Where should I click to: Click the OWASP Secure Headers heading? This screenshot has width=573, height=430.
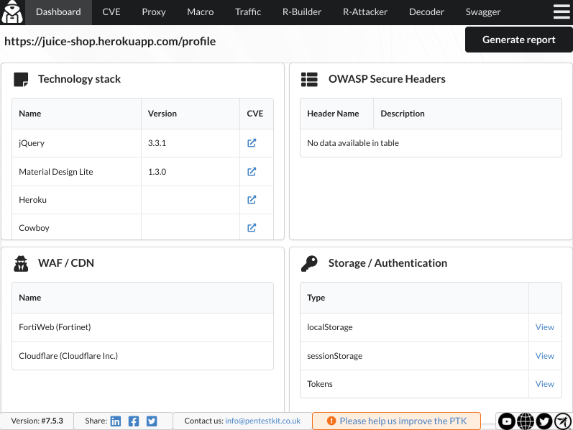pyautogui.click(x=387, y=79)
